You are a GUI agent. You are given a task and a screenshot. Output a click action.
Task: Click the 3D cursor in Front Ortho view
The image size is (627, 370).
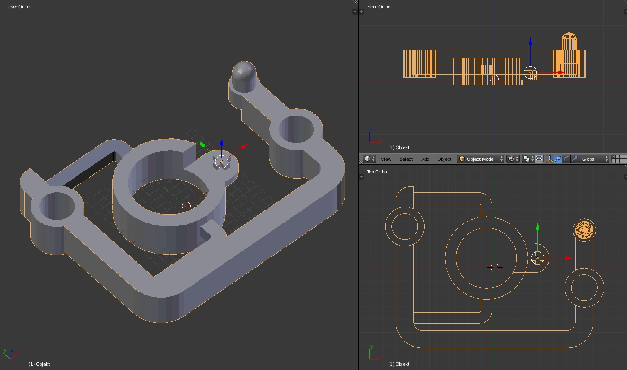[x=495, y=79]
